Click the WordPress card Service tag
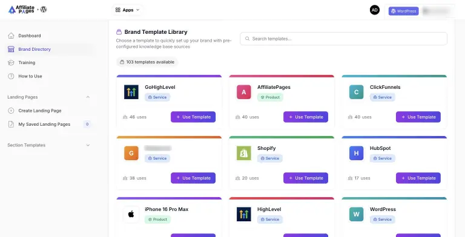This screenshot has height=237, width=465. [382, 219]
